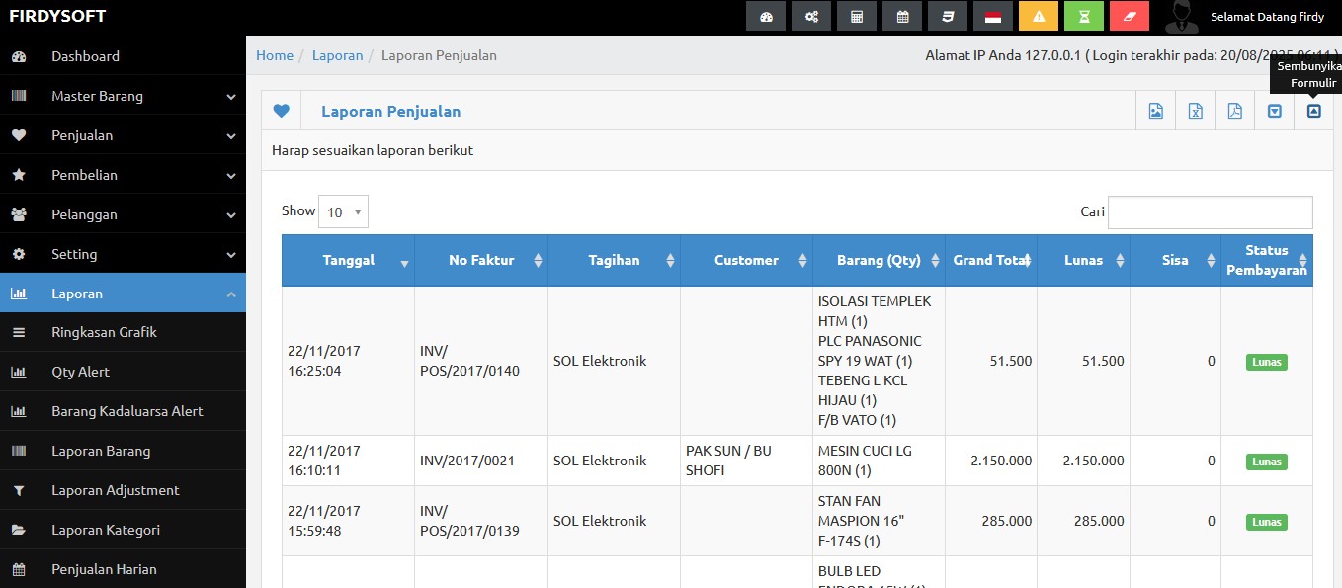Click the Indonesian flag language icon
This screenshot has width=1342, height=588.
tap(993, 17)
